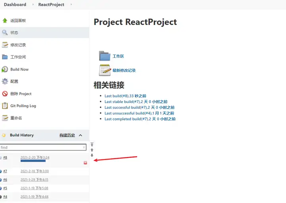Open Last stable build #7 link
Screen dimensions: 286x203
pyautogui.click(x=136, y=101)
